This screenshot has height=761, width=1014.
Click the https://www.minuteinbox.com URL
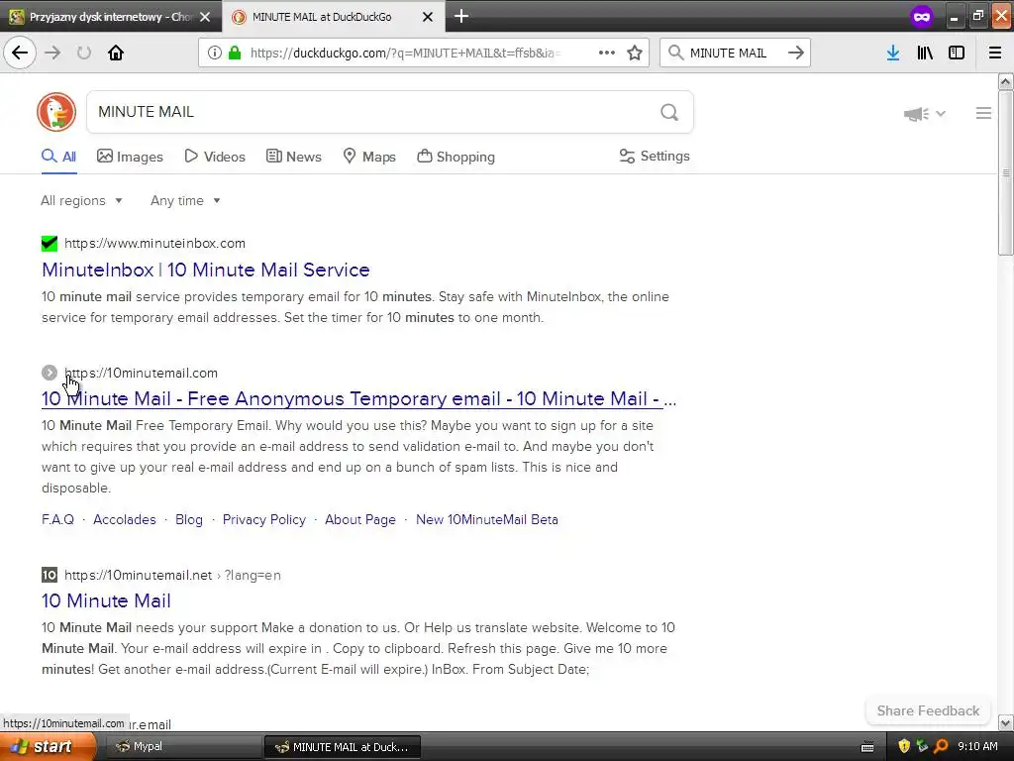tap(155, 244)
